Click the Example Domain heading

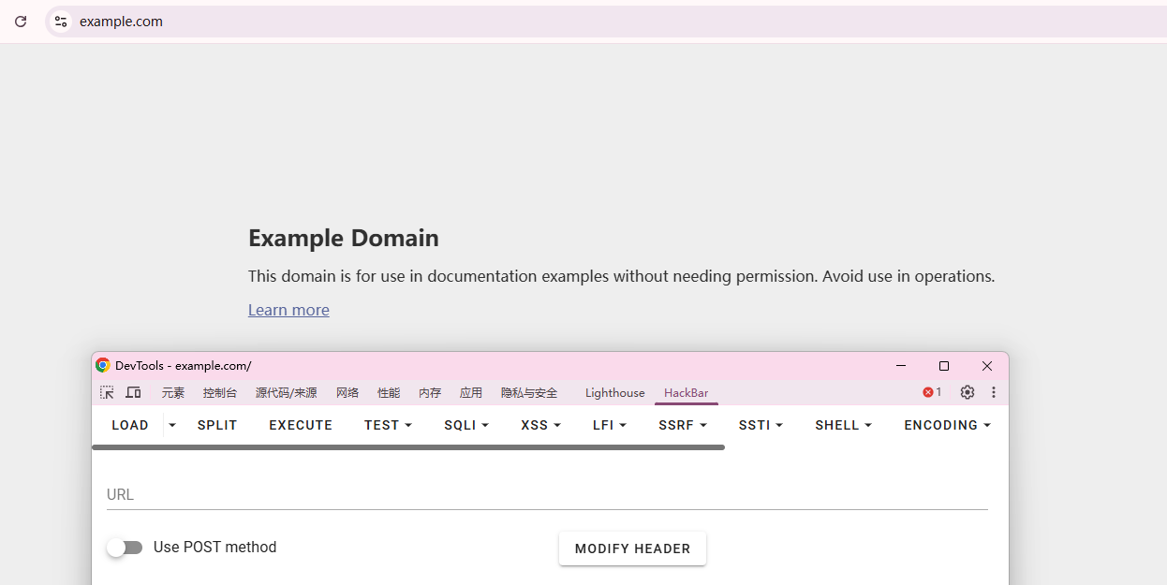pyautogui.click(x=344, y=238)
